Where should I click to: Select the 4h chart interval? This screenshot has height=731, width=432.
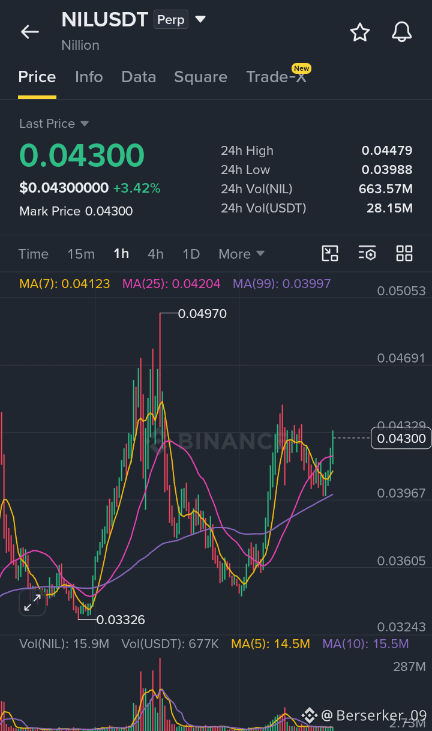[155, 254]
